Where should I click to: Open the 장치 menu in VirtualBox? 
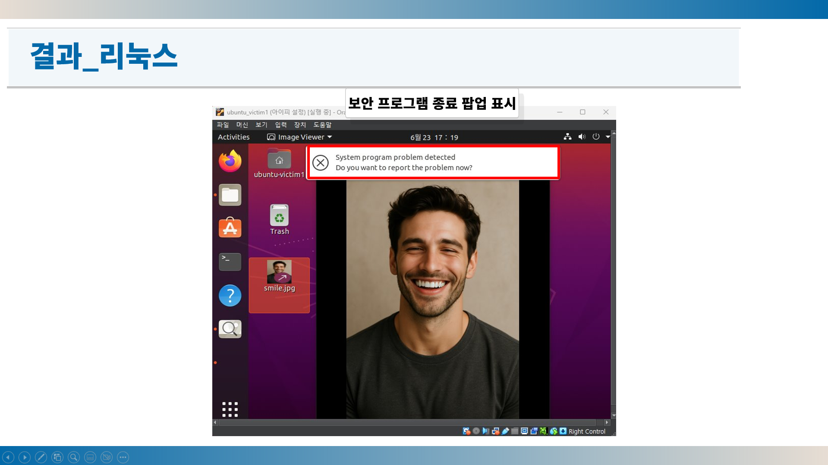click(299, 125)
